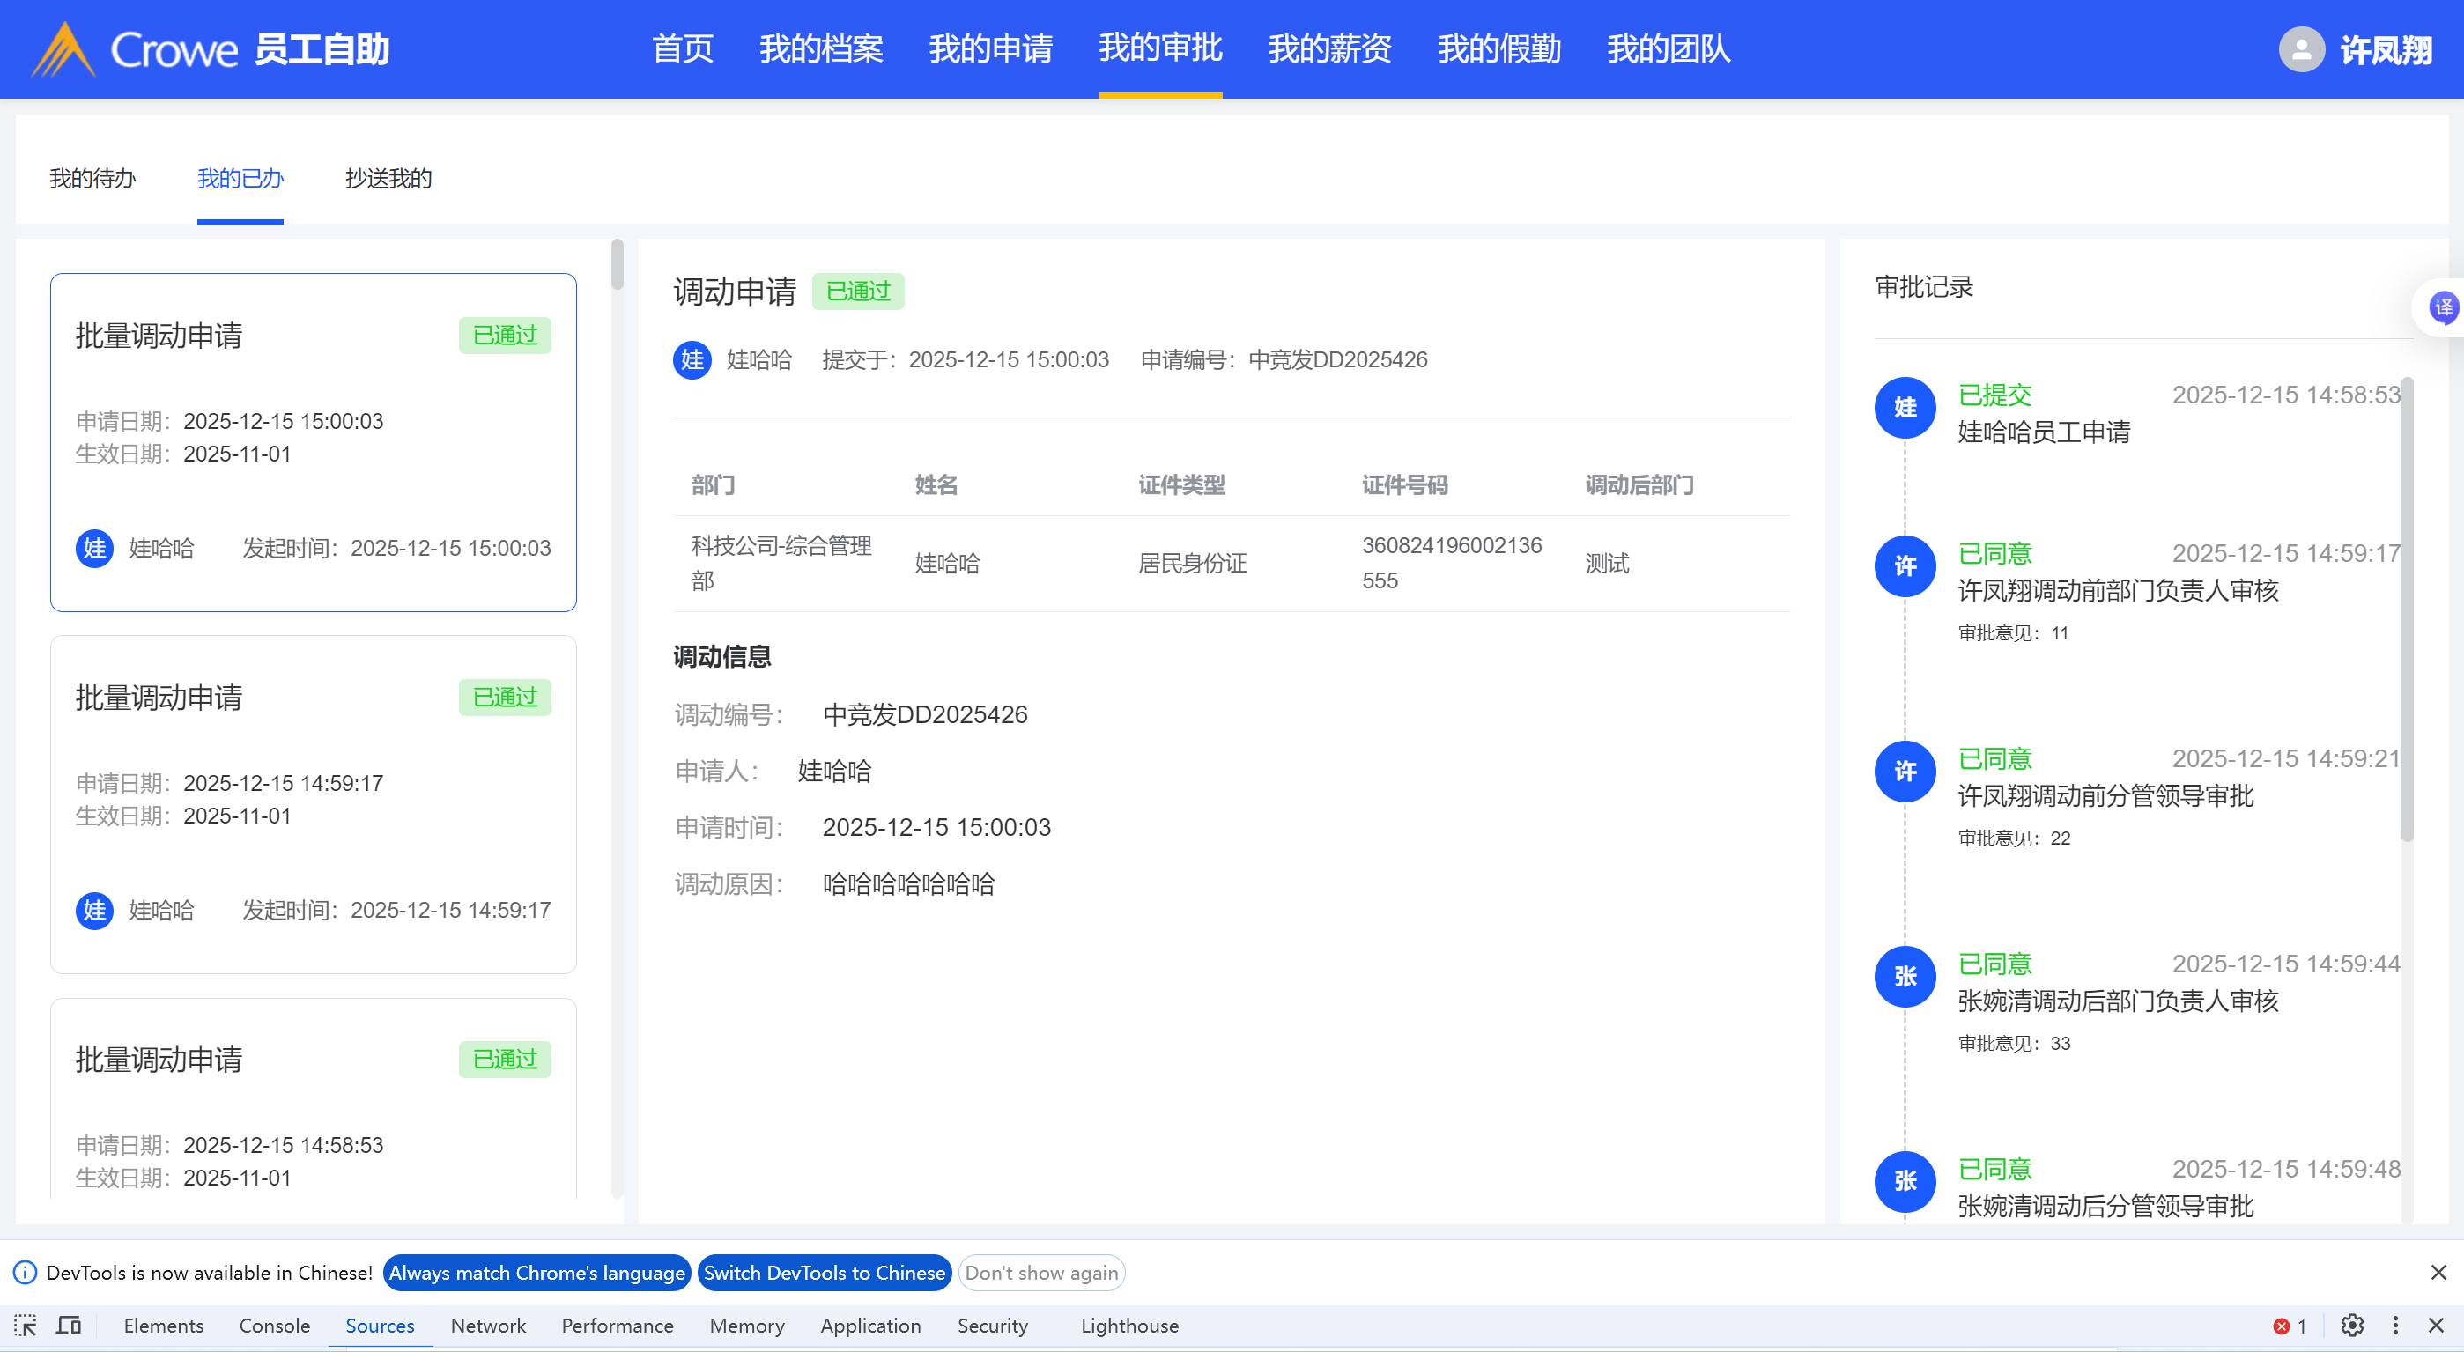
Task: Open 我的薪资 in top navigation
Action: click(x=1328, y=49)
